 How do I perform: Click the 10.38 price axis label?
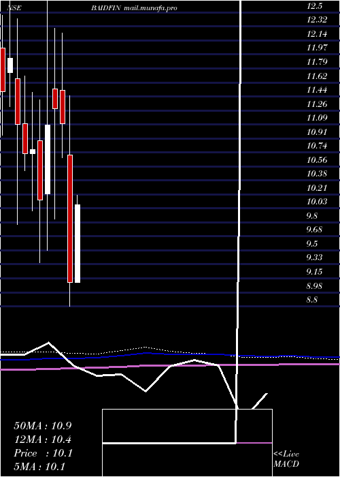[317, 174]
